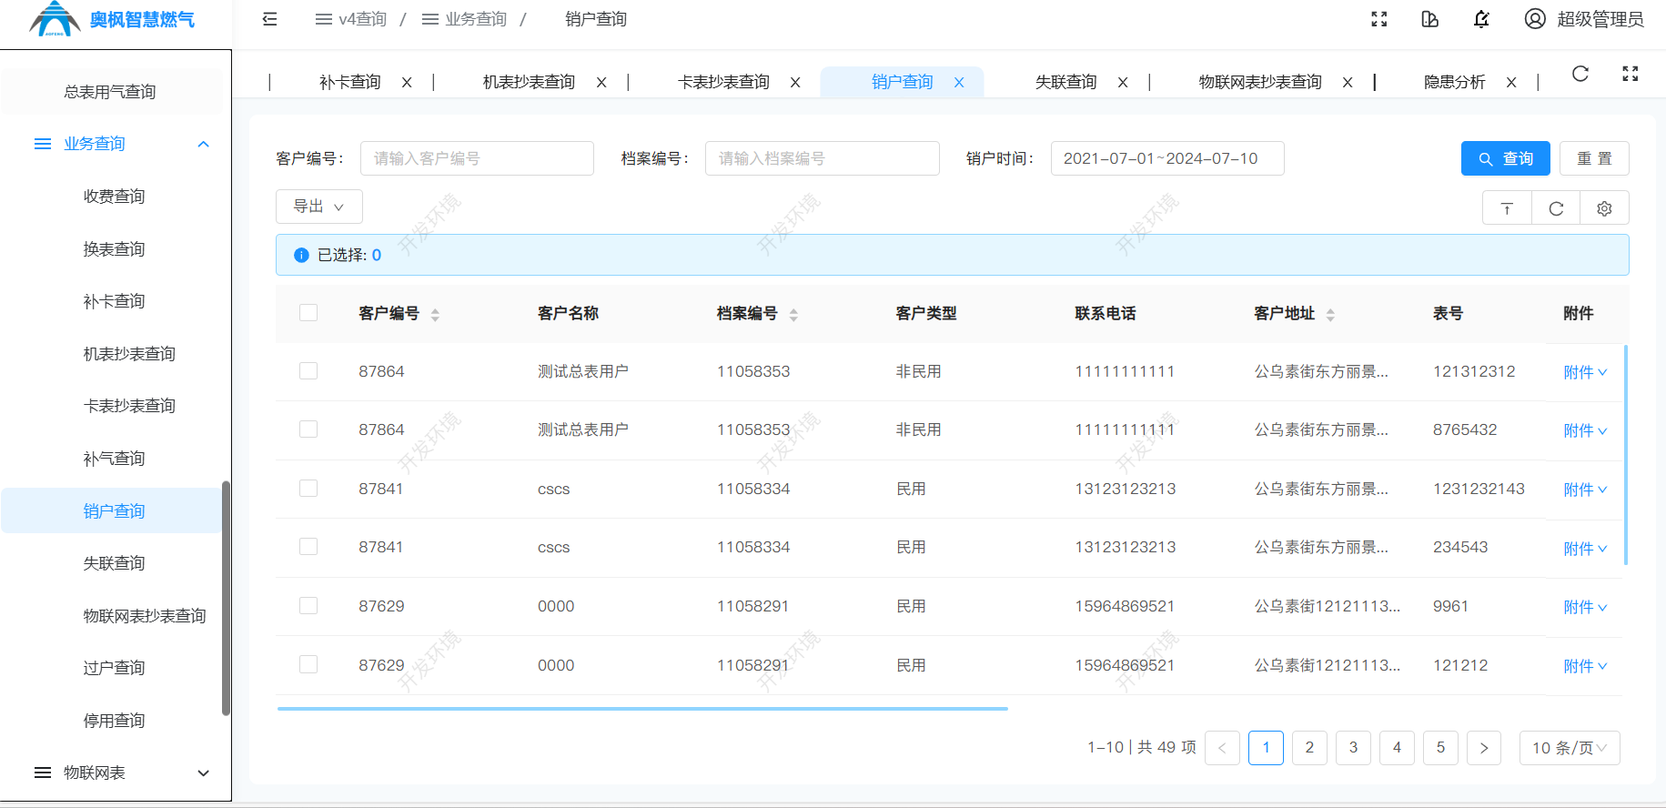Sort by 客户编号 column sort icon

point(435,315)
